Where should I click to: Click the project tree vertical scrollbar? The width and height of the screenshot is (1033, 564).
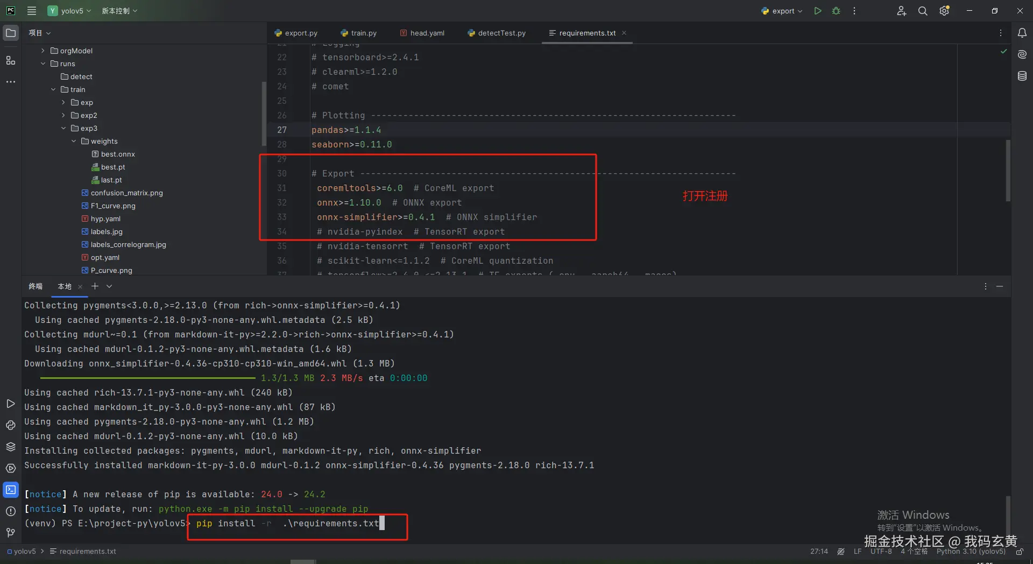pos(264,114)
